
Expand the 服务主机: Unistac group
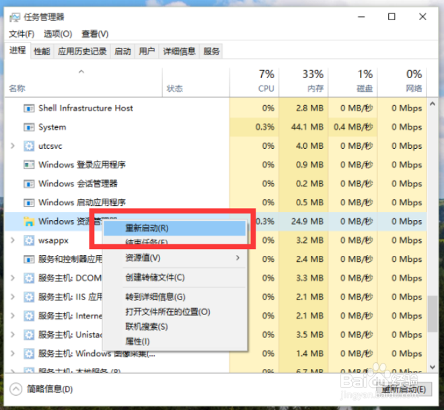pos(13,335)
